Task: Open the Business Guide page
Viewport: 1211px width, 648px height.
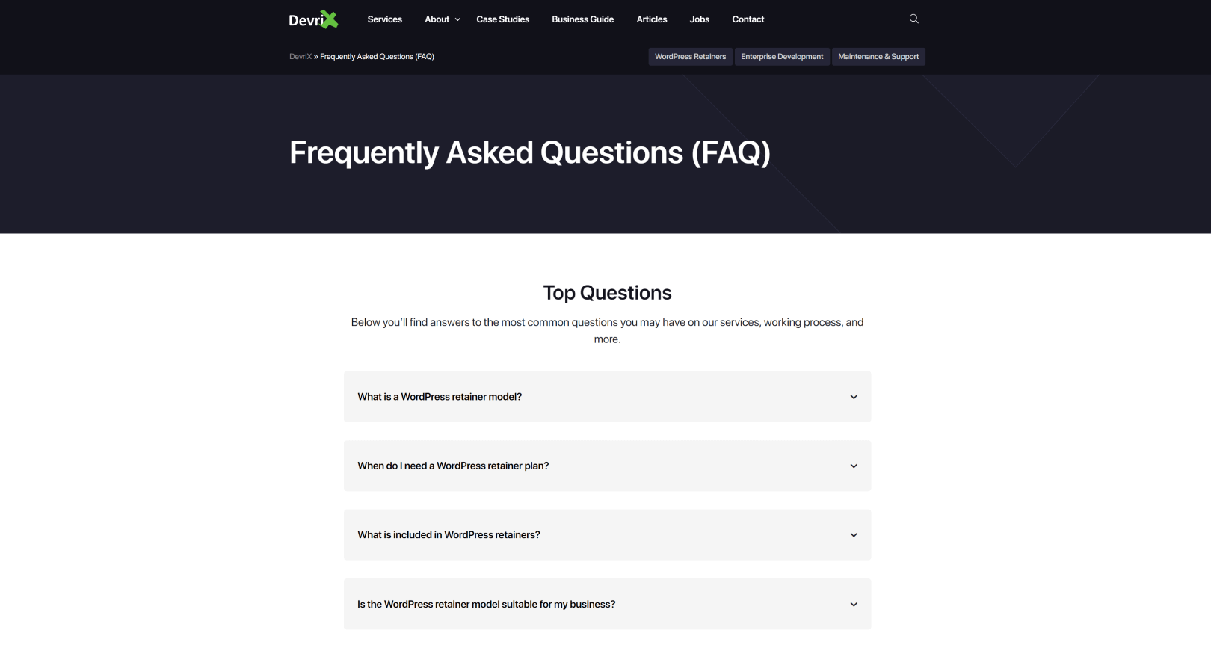Action: pyautogui.click(x=582, y=19)
